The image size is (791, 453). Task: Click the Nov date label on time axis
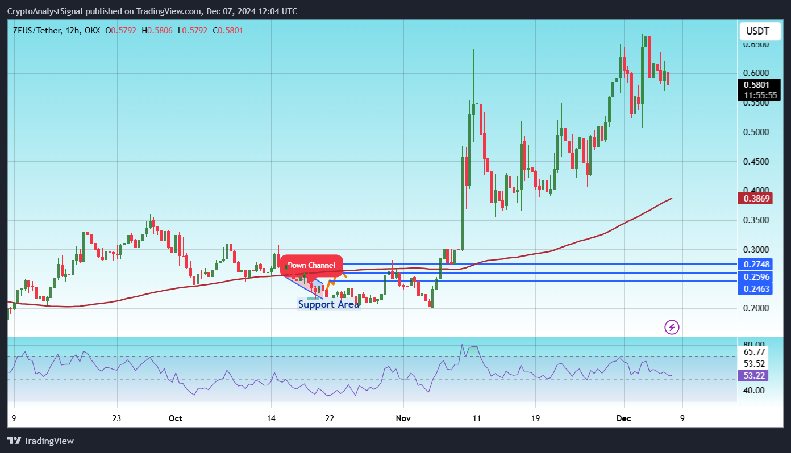point(403,418)
